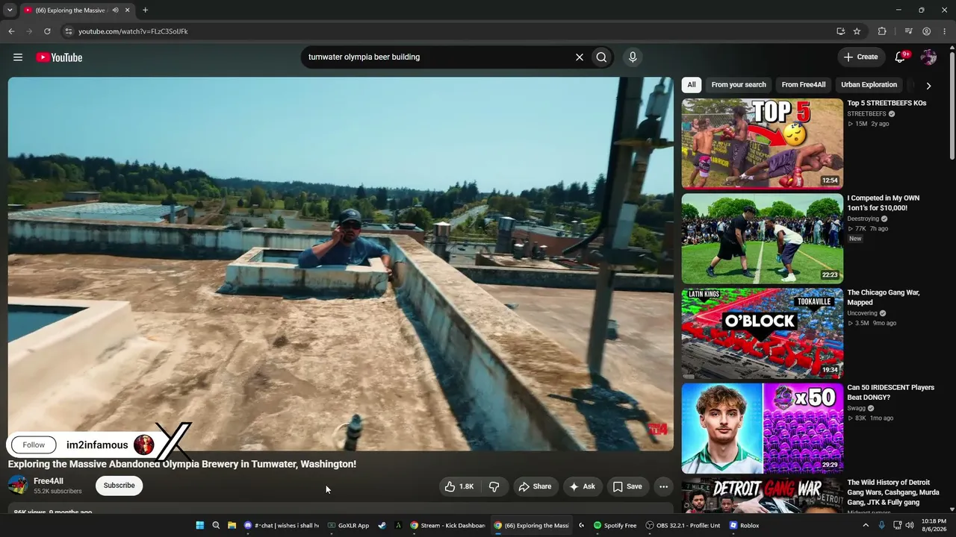Open Windows taskbar search
Image resolution: width=956 pixels, height=537 pixels.
click(x=216, y=525)
